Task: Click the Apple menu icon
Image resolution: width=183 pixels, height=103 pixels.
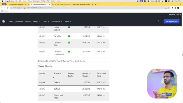Action: click(2, 1)
